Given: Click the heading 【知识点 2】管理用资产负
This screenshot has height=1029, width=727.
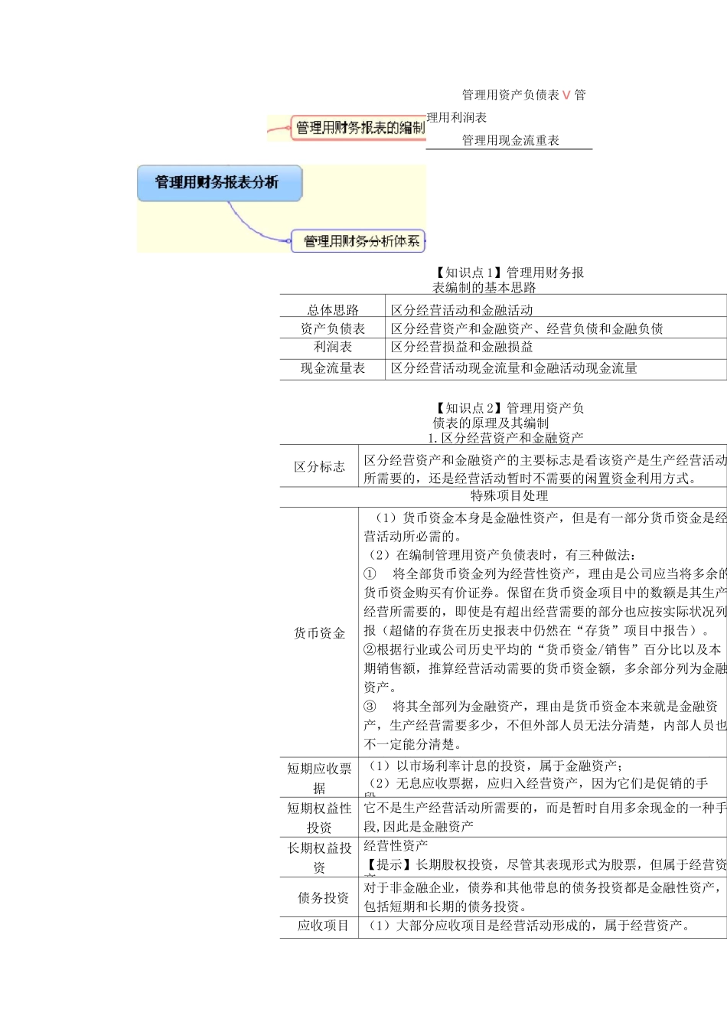Looking at the screenshot, I should coord(509,408).
